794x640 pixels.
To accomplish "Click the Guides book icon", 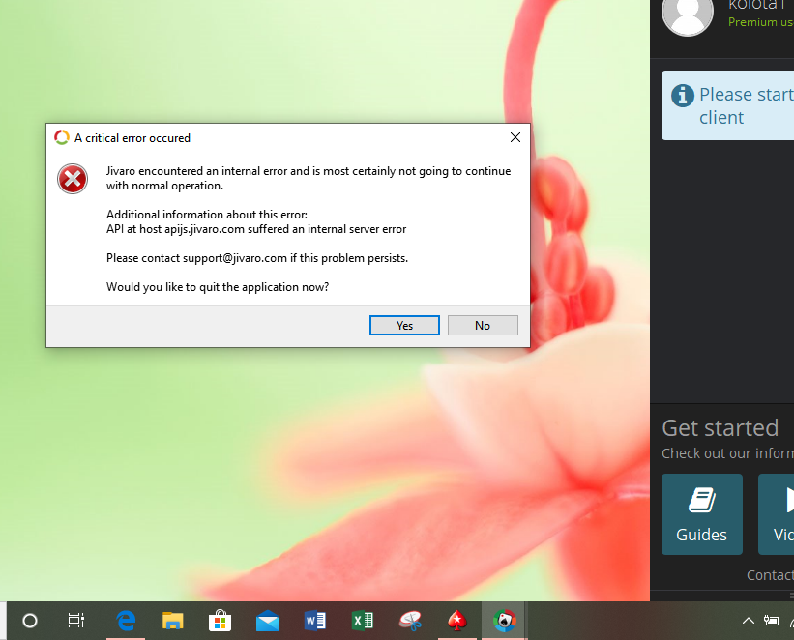I will [x=702, y=500].
